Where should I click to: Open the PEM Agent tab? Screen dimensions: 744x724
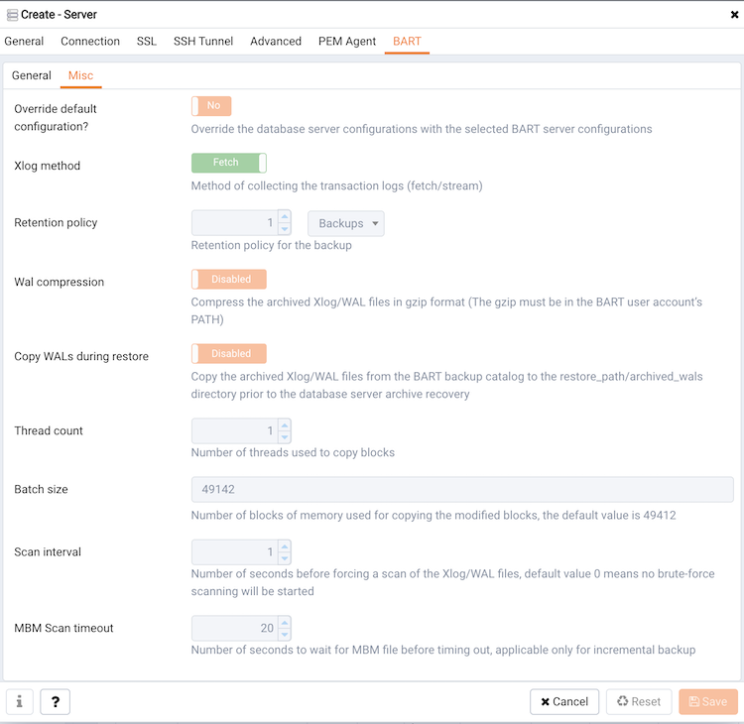click(347, 42)
